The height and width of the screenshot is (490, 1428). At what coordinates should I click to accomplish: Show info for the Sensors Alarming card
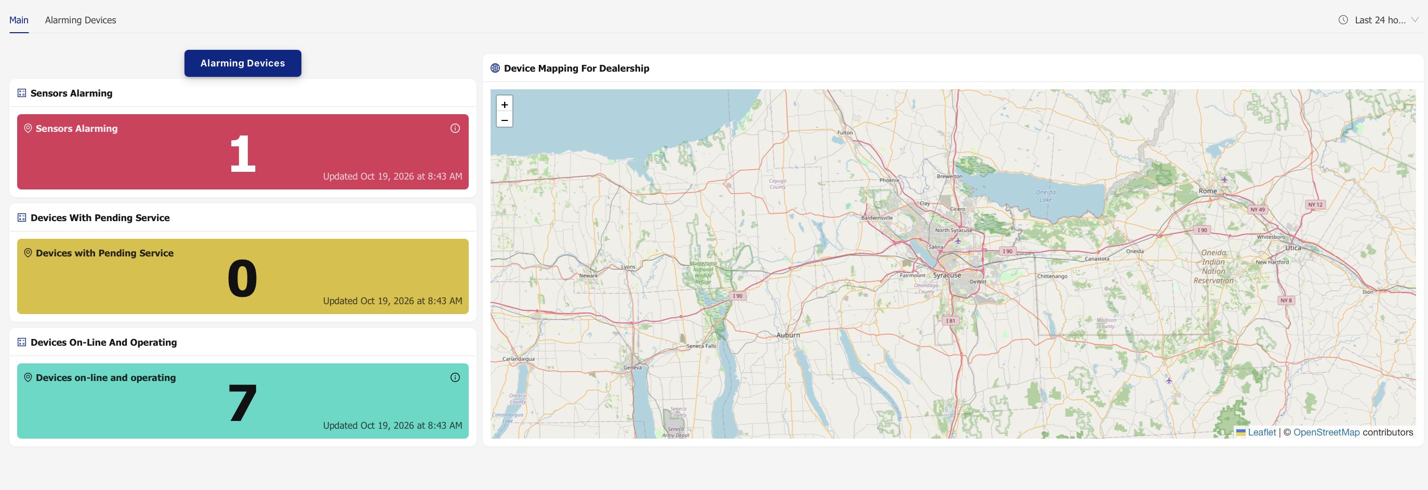click(x=455, y=128)
